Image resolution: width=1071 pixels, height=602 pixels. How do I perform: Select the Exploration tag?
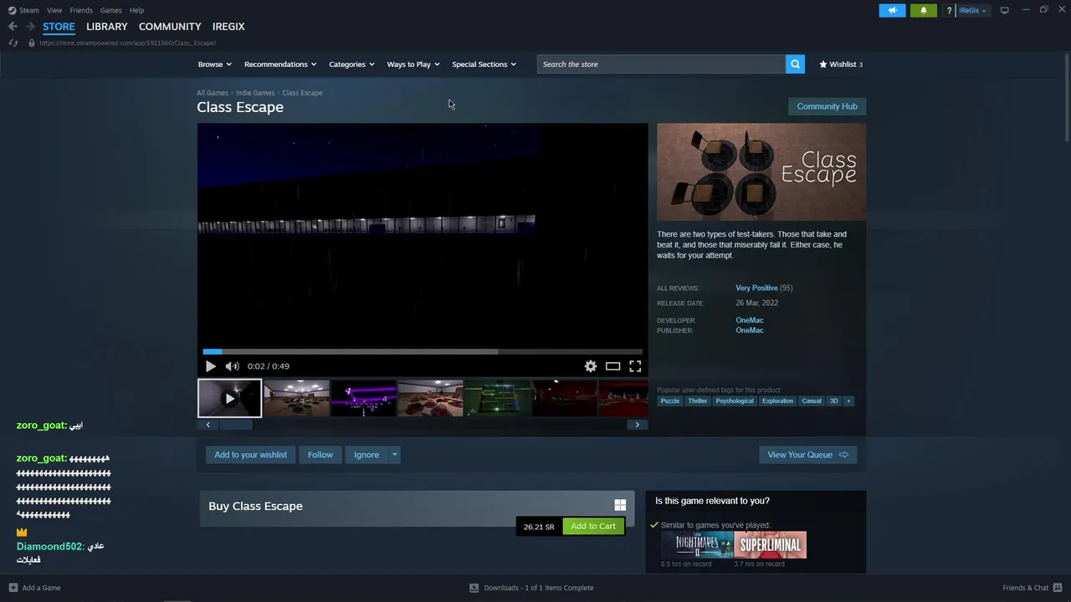pos(777,401)
